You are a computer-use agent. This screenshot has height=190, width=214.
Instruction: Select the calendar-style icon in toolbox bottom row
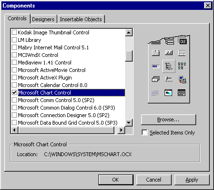click(182, 93)
